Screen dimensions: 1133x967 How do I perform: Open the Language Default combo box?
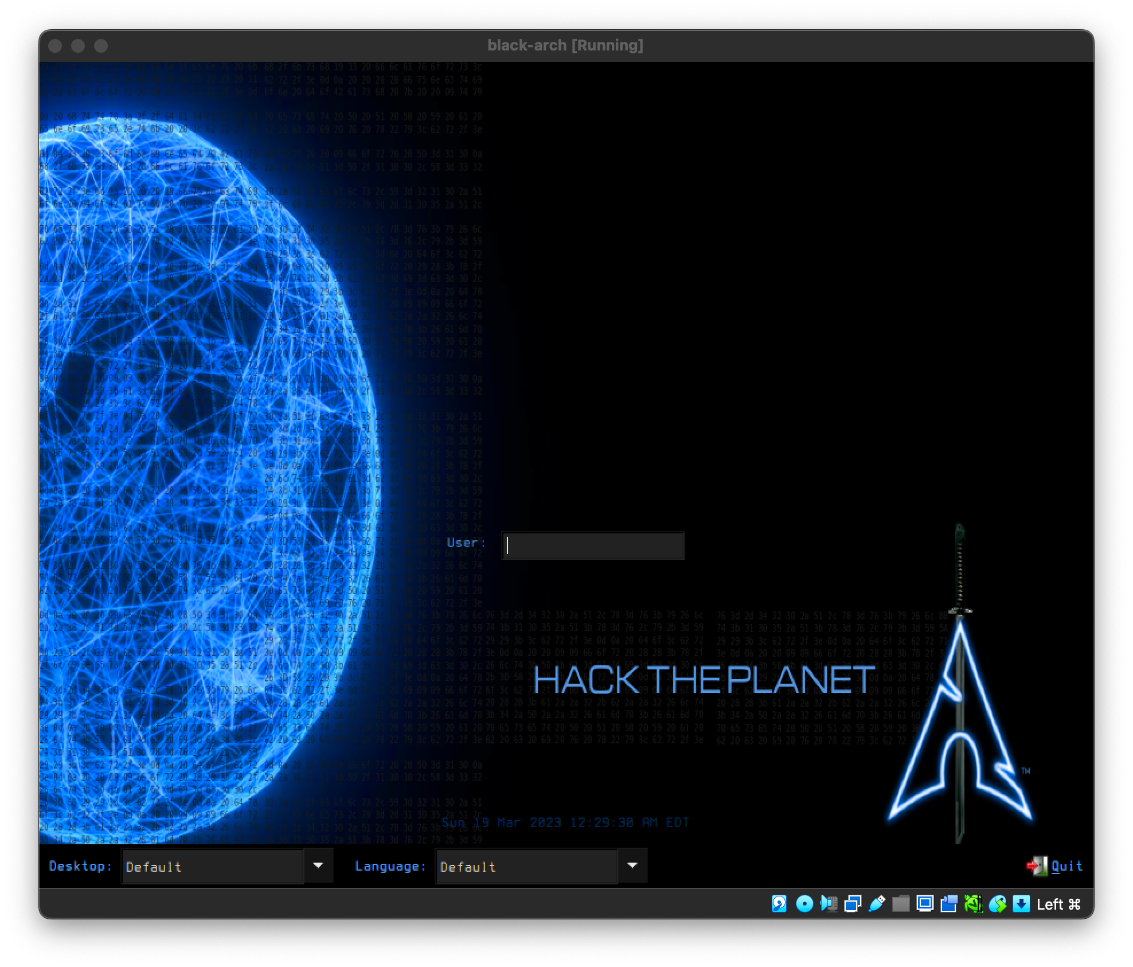(526, 867)
